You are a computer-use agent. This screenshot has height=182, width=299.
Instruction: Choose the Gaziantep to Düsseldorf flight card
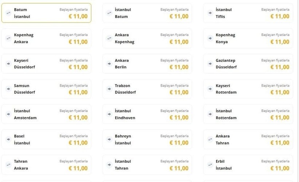tap(248, 64)
